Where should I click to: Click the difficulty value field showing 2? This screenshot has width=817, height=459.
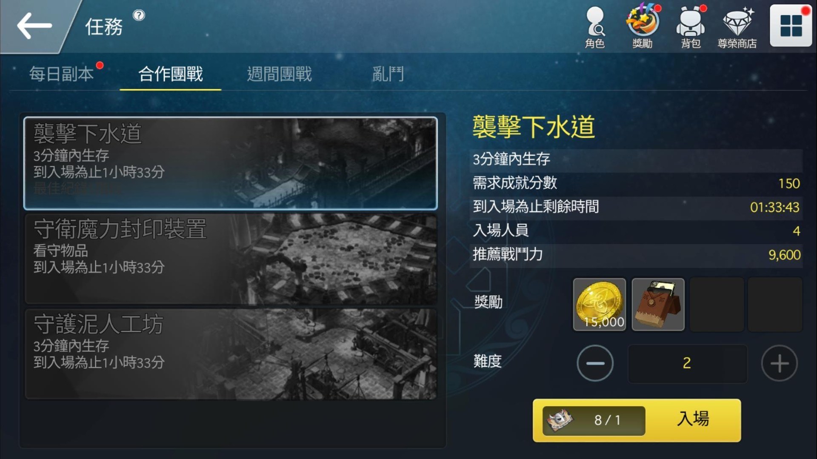tap(687, 363)
